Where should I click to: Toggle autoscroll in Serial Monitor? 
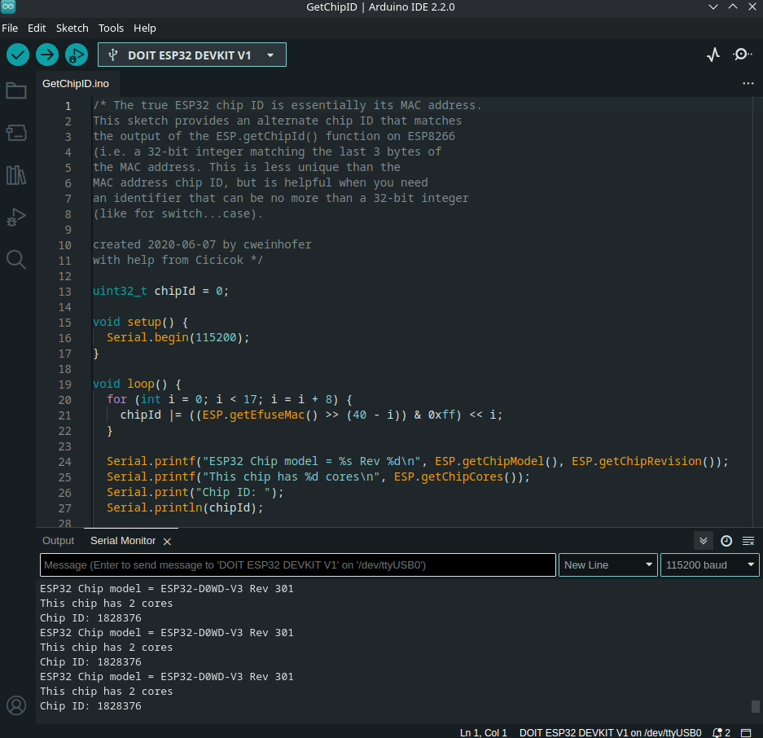tap(703, 541)
